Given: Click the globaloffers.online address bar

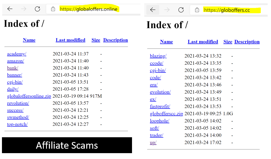Looking at the screenshot, I should 93,9.
